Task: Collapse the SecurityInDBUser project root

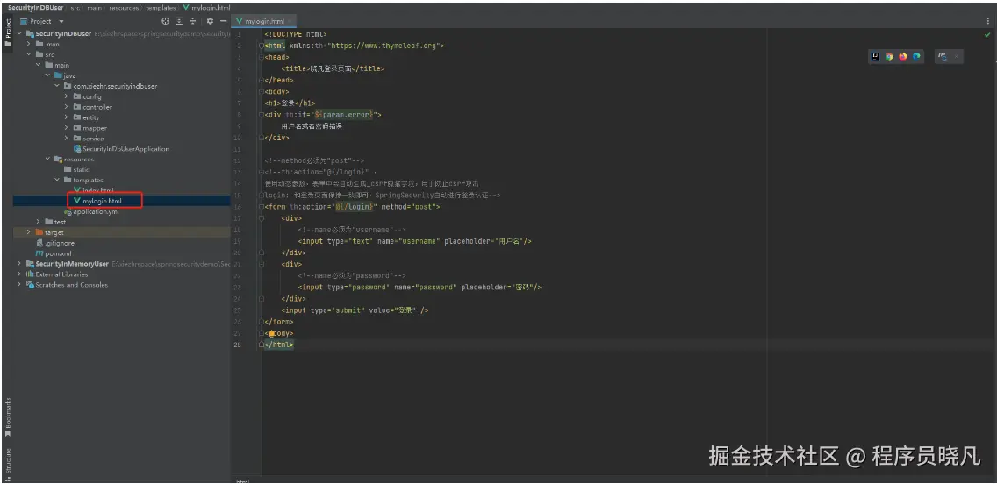Action: pos(19,33)
